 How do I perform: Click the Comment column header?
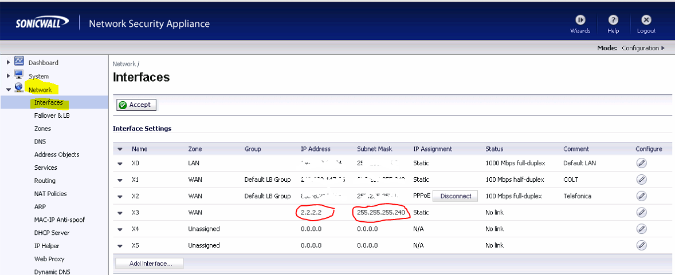576,149
